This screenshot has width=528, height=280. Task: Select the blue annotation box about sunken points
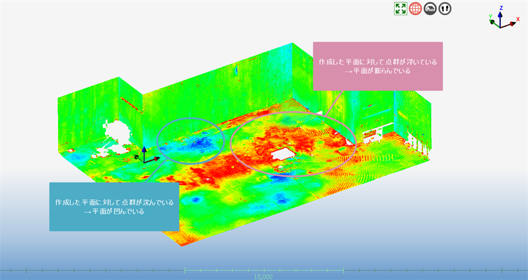click(x=114, y=206)
